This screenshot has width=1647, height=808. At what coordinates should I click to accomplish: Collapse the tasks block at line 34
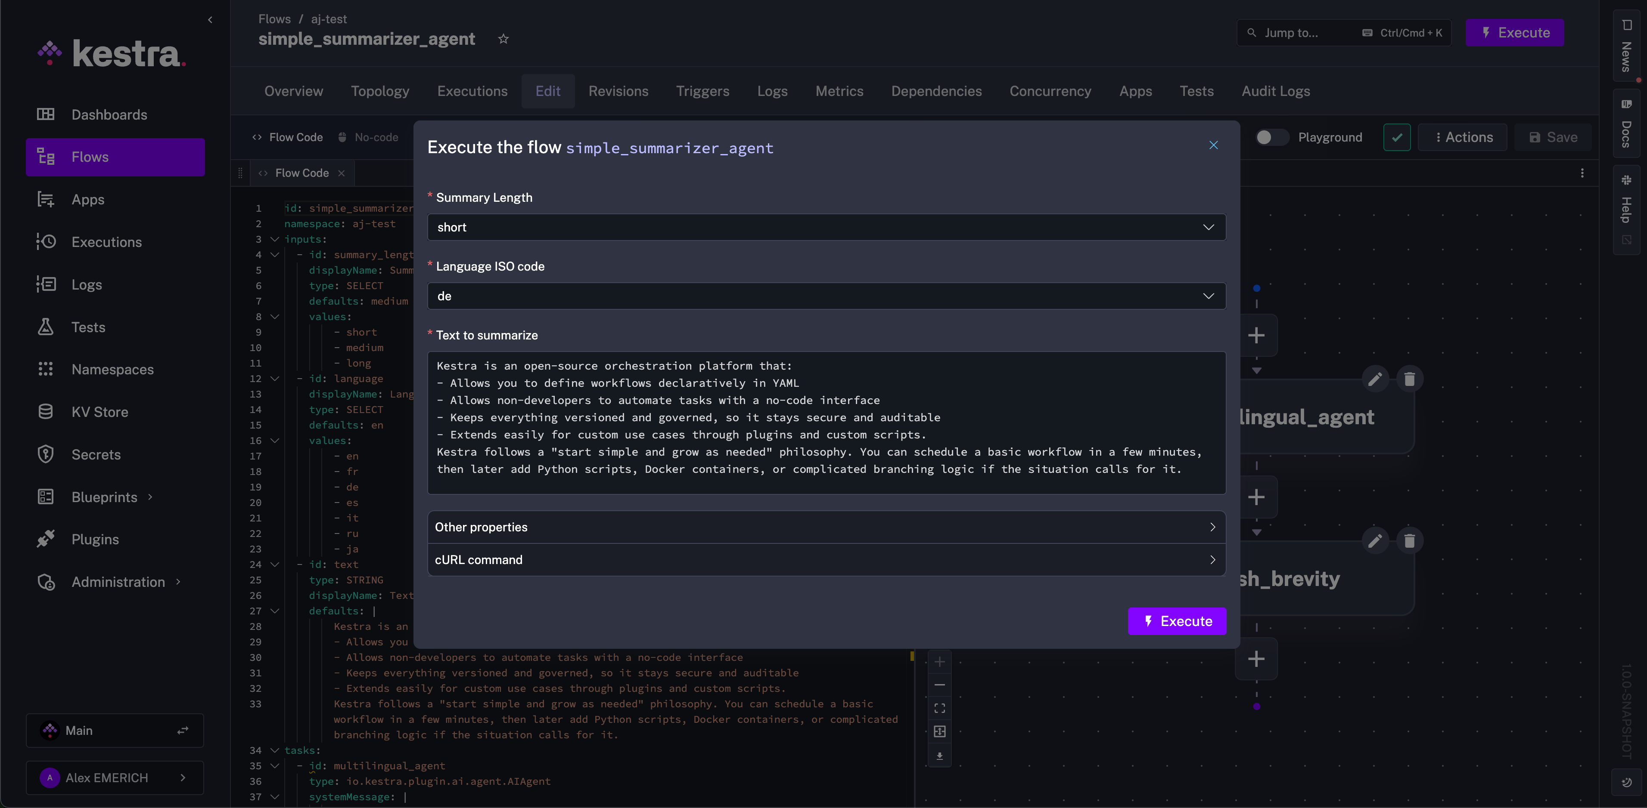pyautogui.click(x=274, y=750)
